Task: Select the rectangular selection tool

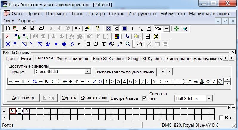Action: (x=88, y=44)
